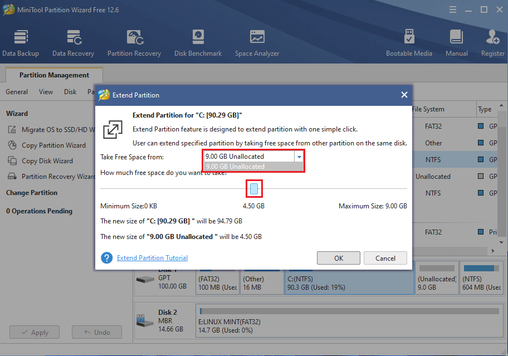508x356 pixels.
Task: Select the E:LINUX MINT(FAT32) partition block
Action: click(x=349, y=321)
